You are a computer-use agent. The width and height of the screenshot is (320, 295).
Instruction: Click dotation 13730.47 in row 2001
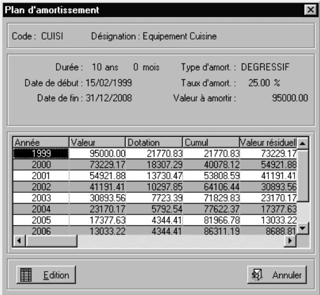pos(154,175)
